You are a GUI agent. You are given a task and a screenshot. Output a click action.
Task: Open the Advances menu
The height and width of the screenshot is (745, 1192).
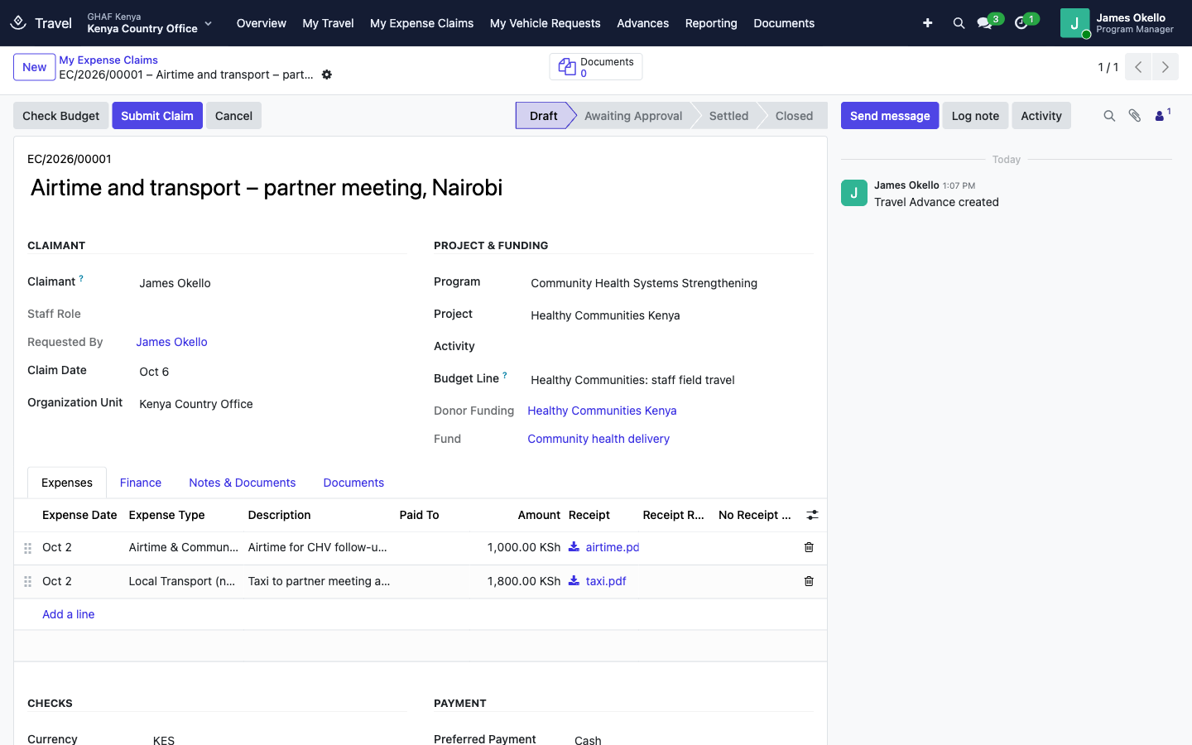[642, 23]
